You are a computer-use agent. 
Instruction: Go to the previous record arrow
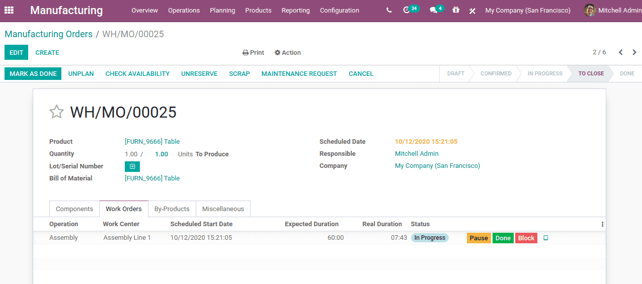(621, 52)
